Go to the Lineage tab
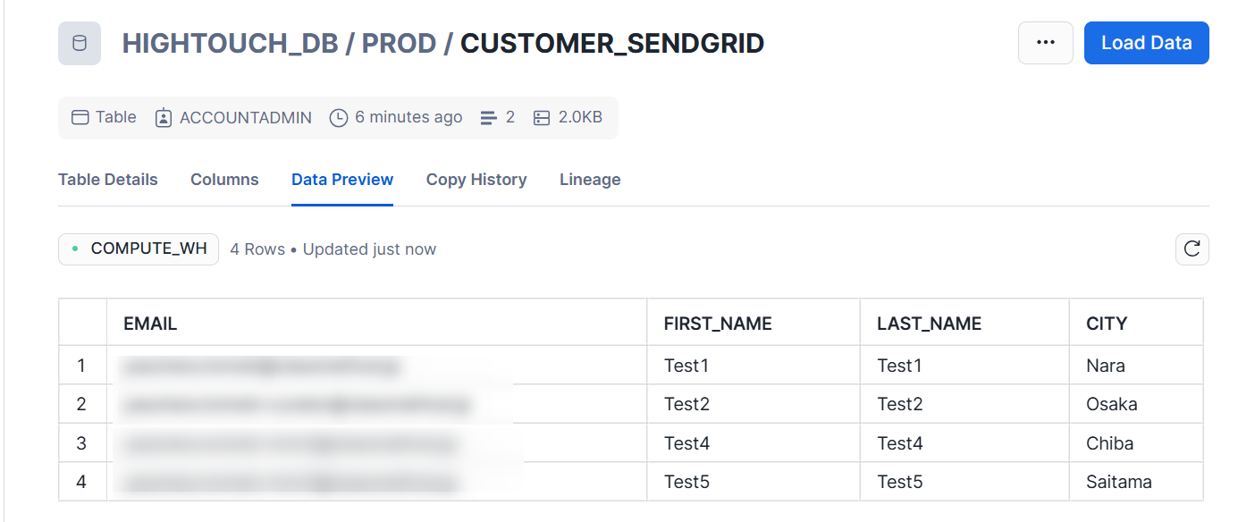 [x=589, y=180]
